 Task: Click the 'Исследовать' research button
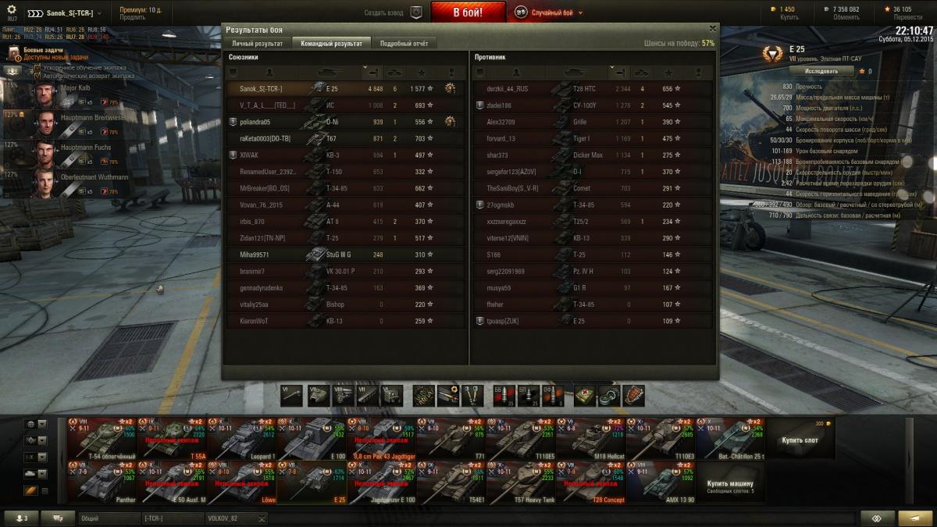click(x=821, y=71)
